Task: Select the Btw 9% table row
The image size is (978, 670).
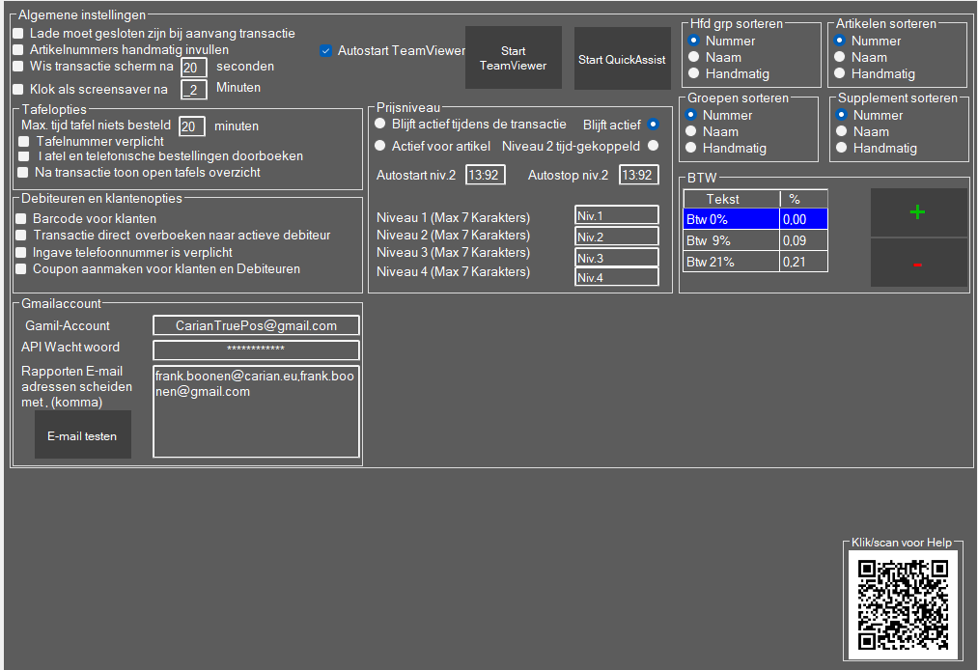Action: pos(731,240)
